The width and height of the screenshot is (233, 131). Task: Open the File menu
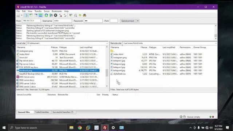click(x=18, y=11)
